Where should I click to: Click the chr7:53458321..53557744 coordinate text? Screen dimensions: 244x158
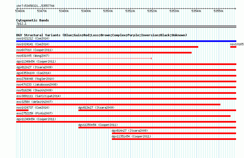pos(35,6)
